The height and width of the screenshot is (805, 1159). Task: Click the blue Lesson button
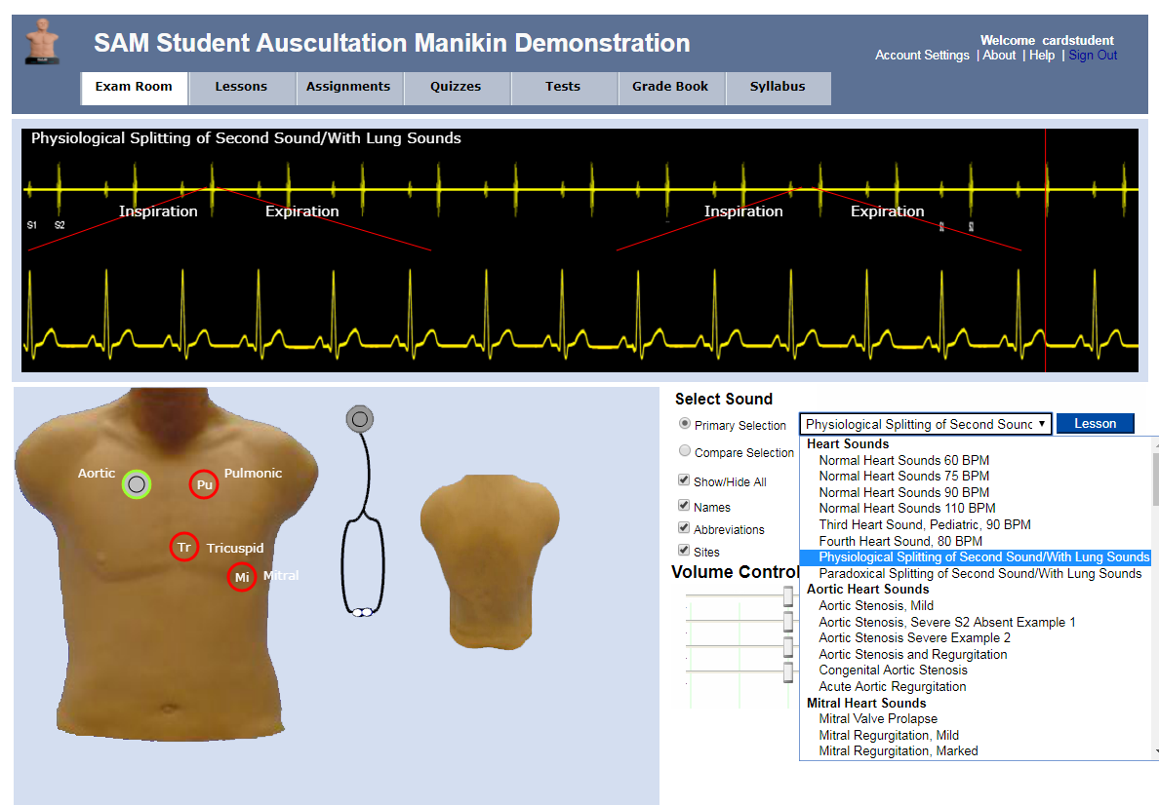1095,423
